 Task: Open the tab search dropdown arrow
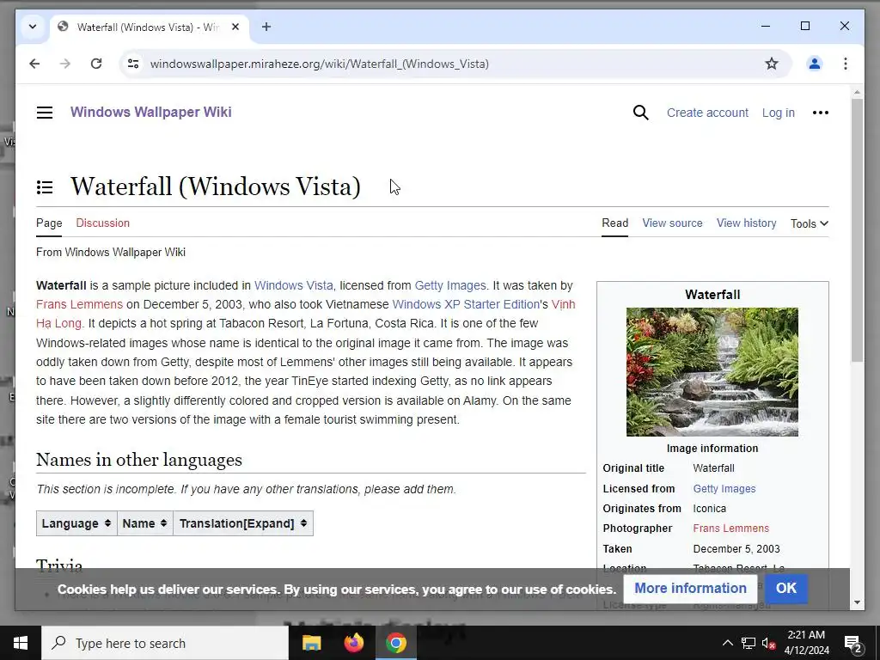coord(33,27)
